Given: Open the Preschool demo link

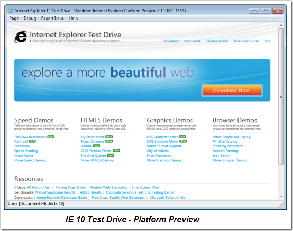Looking at the screenshot, I should tap(22, 146).
